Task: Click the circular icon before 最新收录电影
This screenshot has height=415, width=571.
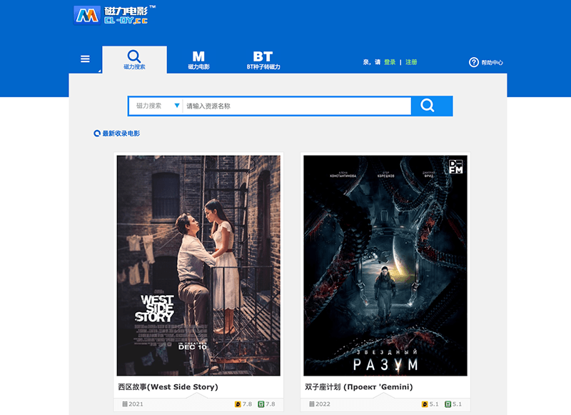Action: click(97, 134)
